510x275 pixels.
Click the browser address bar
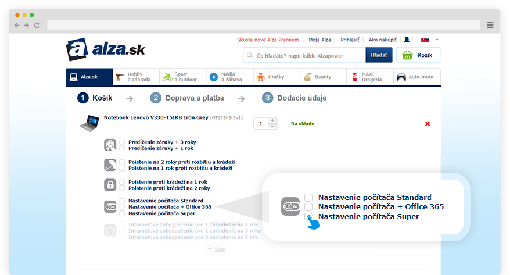pos(264,25)
